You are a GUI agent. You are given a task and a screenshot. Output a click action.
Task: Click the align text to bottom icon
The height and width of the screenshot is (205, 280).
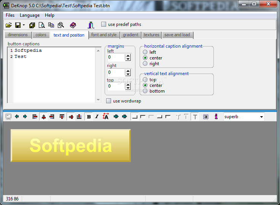coord(79,117)
